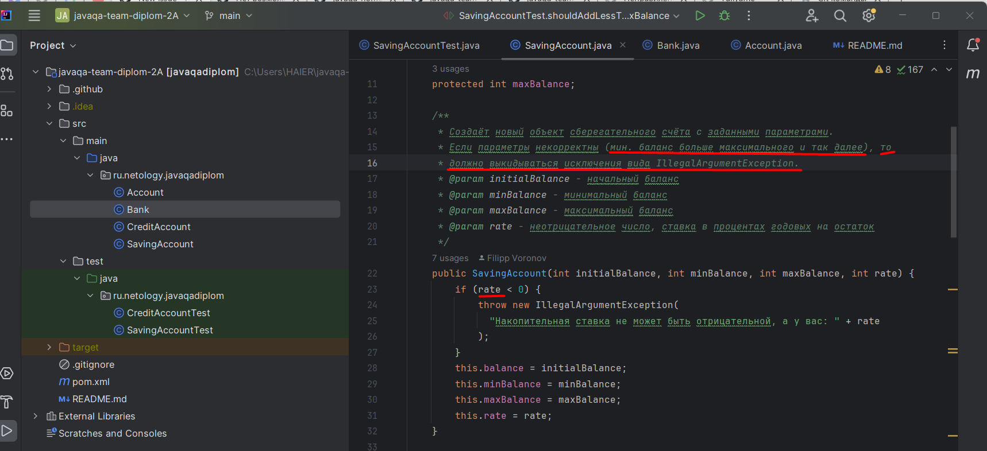Viewport: 987px width, 451px height.
Task: Open the main hamburger menu
Action: click(34, 15)
